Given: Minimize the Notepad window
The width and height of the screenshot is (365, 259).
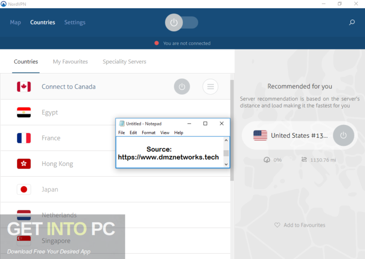Looking at the screenshot, I should coord(189,124).
